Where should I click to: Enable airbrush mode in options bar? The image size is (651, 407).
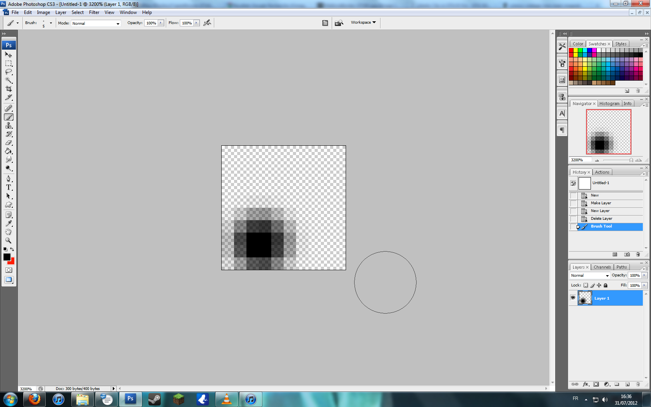[x=207, y=23]
